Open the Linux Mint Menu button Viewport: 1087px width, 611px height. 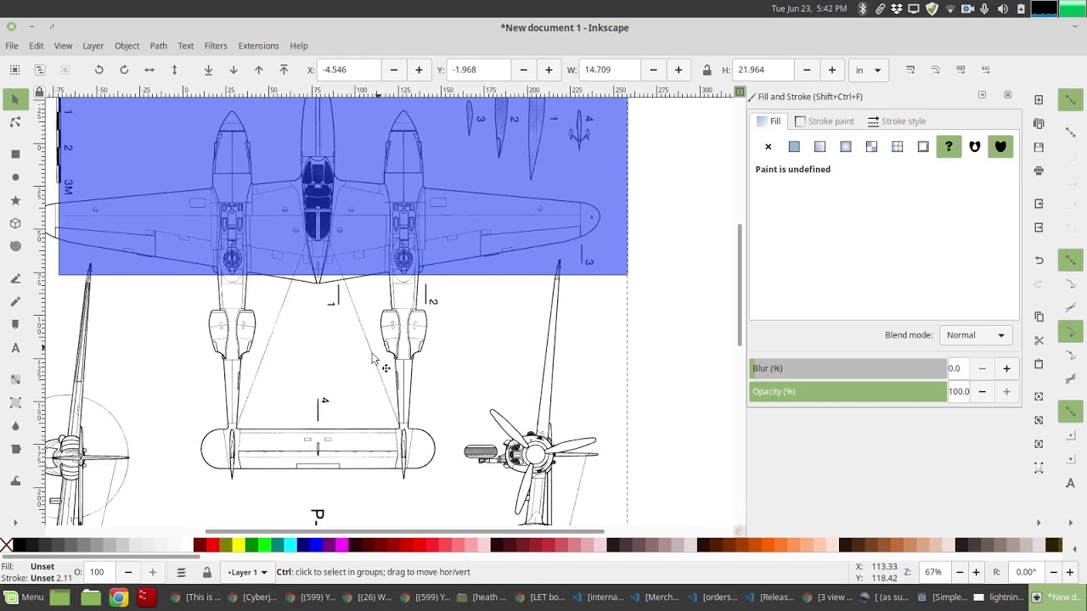point(24,597)
